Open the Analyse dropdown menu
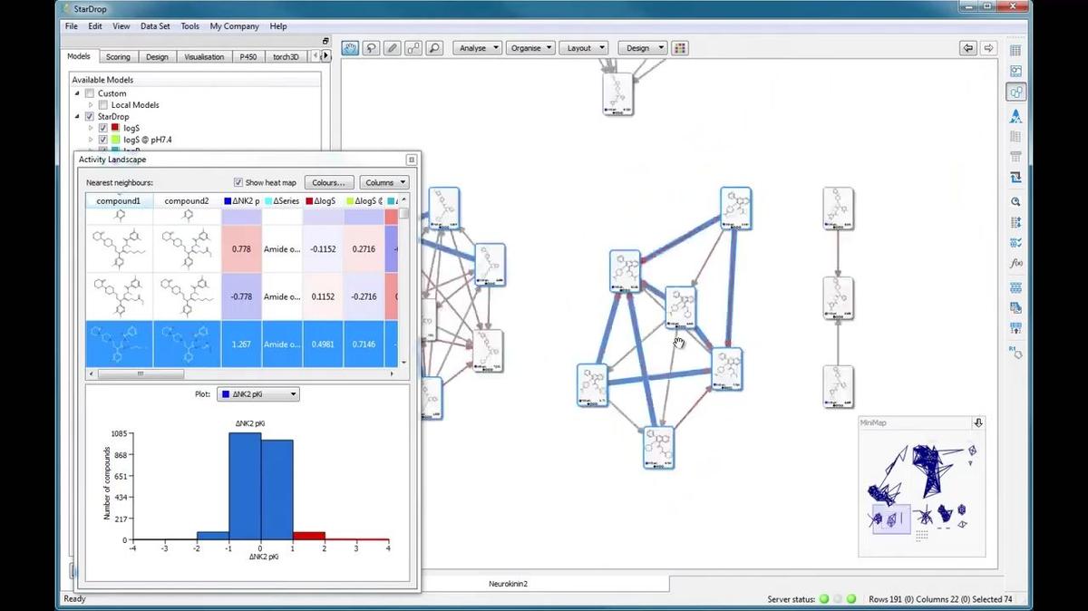The height and width of the screenshot is (611, 1088). tap(477, 47)
